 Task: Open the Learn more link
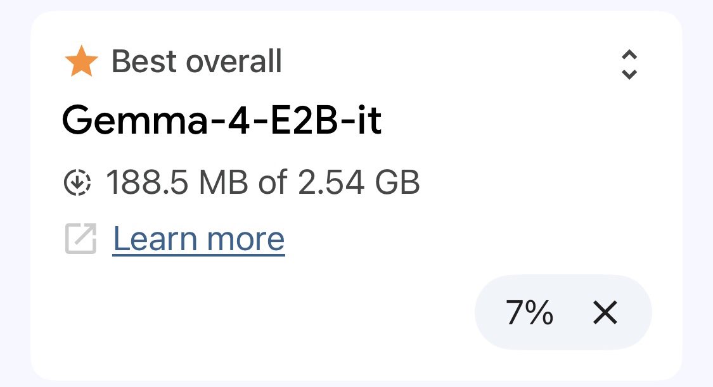point(198,239)
